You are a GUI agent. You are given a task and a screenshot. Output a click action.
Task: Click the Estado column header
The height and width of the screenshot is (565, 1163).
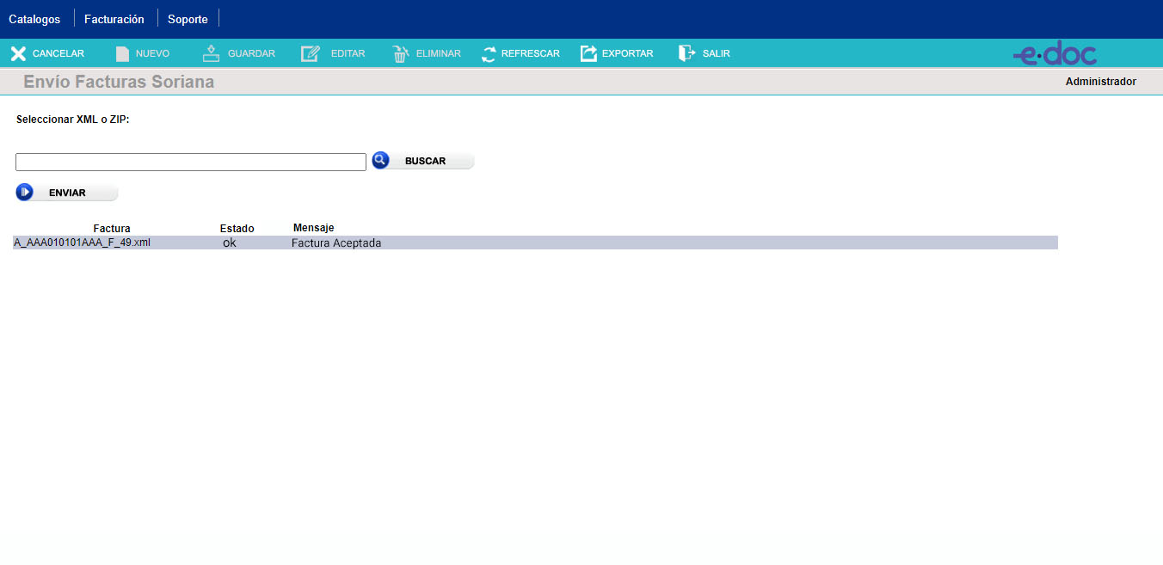[237, 229]
